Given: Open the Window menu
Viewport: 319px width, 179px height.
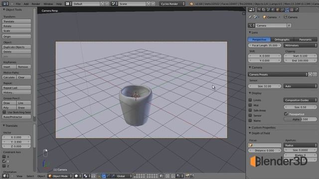Looking at the screenshot, I should pyautogui.click(x=48, y=3).
